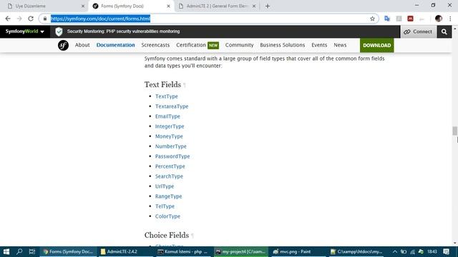
Task: Switch to my-project4 taskbar window
Action: point(241,251)
